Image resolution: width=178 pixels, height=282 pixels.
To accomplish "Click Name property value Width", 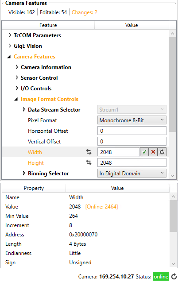I will coord(76,197).
